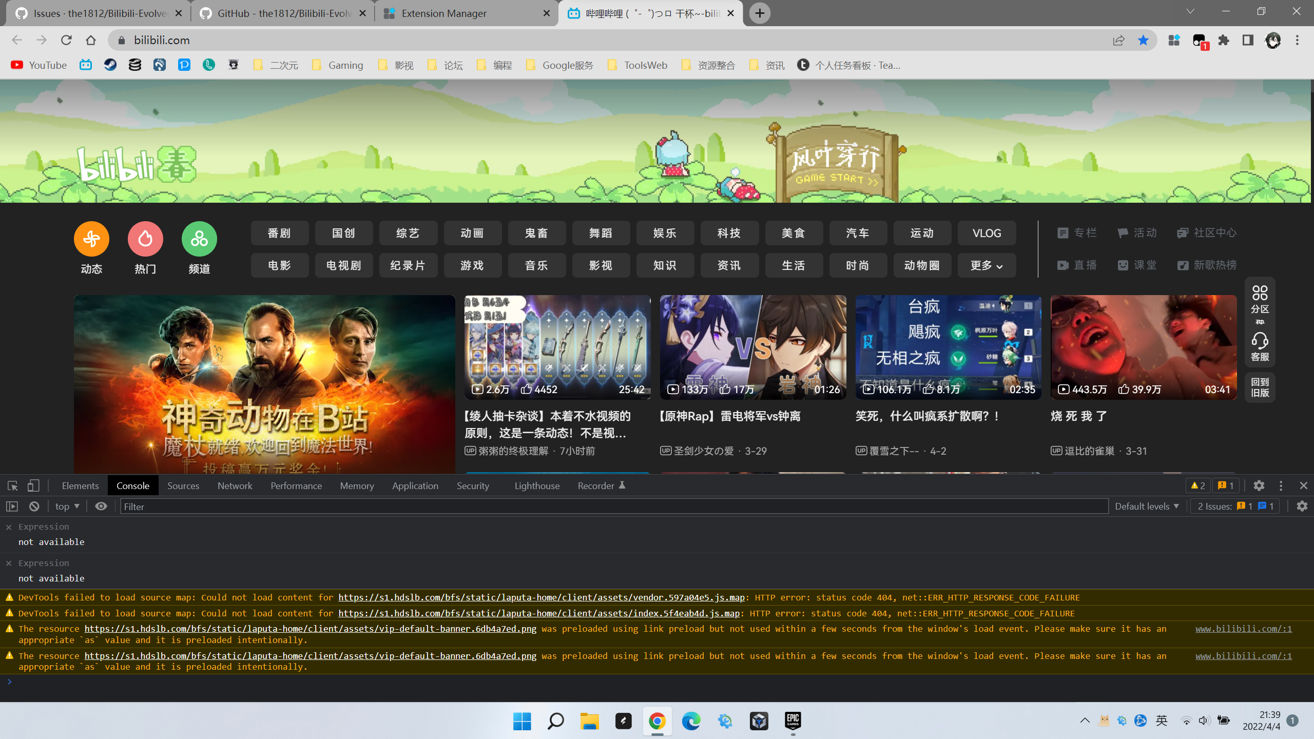Screen dimensions: 1314x739
Task: Select the 动态 pinwheel icon
Action: [91, 238]
